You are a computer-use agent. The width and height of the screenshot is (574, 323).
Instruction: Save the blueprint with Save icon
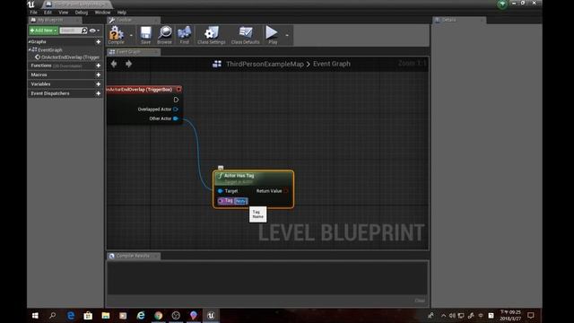[x=145, y=35]
